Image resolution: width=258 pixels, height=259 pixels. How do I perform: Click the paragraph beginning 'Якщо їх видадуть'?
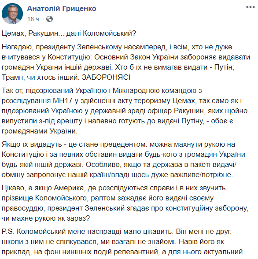click(123, 159)
